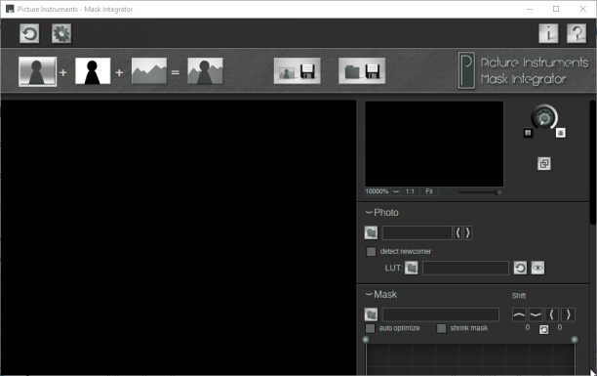Click the LUT path field
This screenshot has height=376, width=597.
465,268
